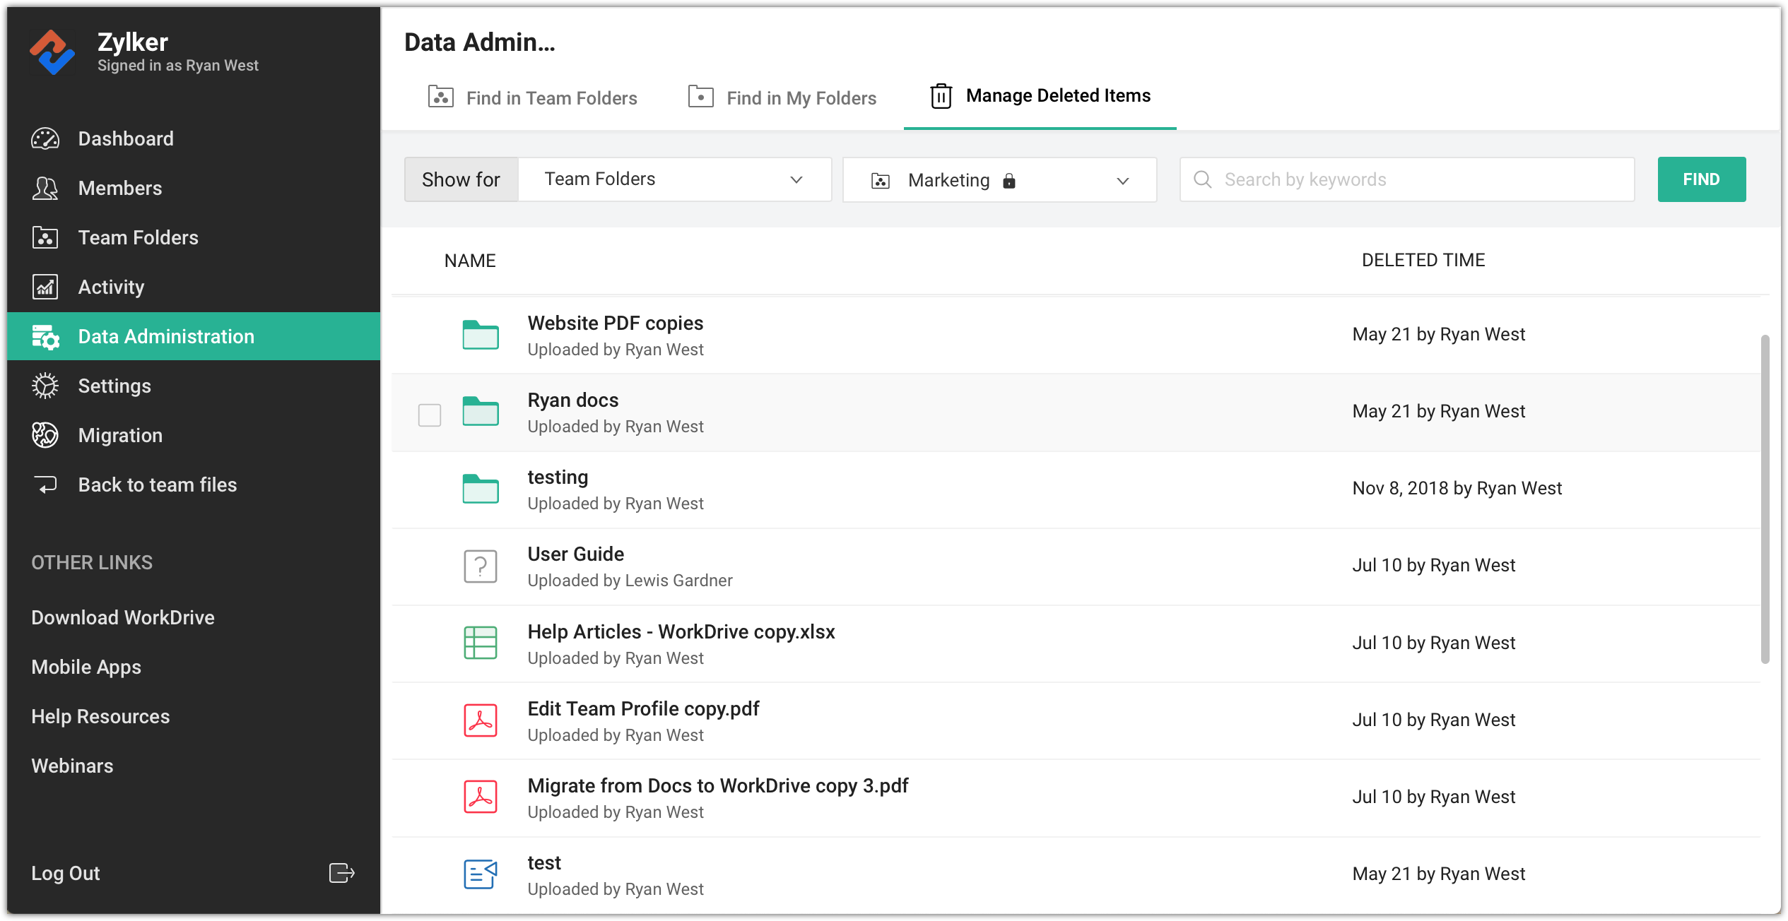
Task: Tick the checkbox beside Ryan docs folder
Action: coord(430,415)
